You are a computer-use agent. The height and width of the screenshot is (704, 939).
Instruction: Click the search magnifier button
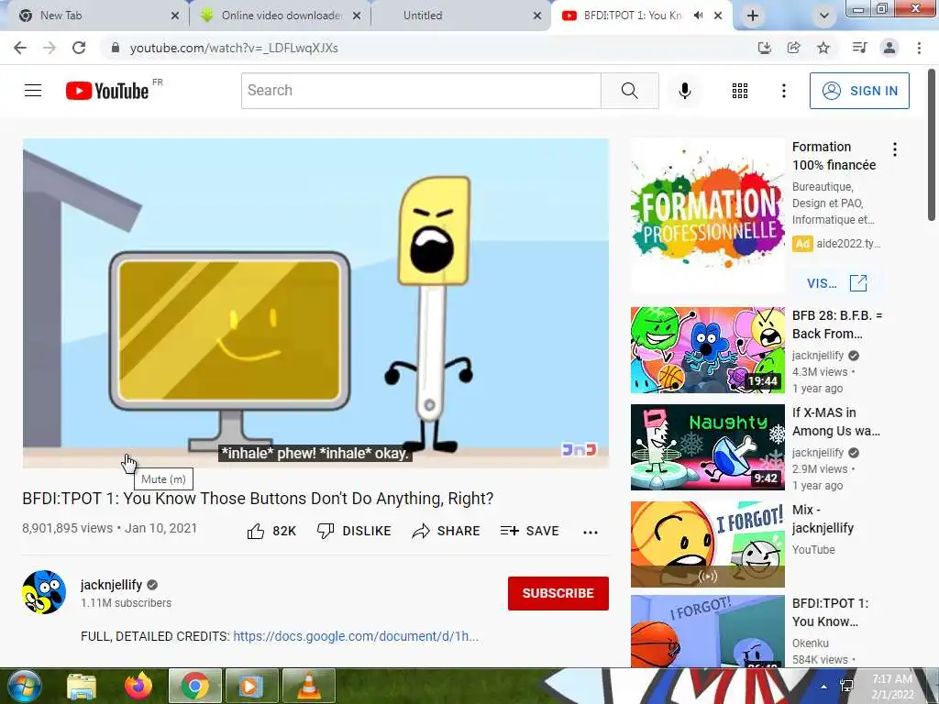coord(629,91)
